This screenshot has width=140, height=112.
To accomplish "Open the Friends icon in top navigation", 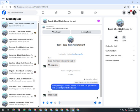I will [x=56, y=13].
